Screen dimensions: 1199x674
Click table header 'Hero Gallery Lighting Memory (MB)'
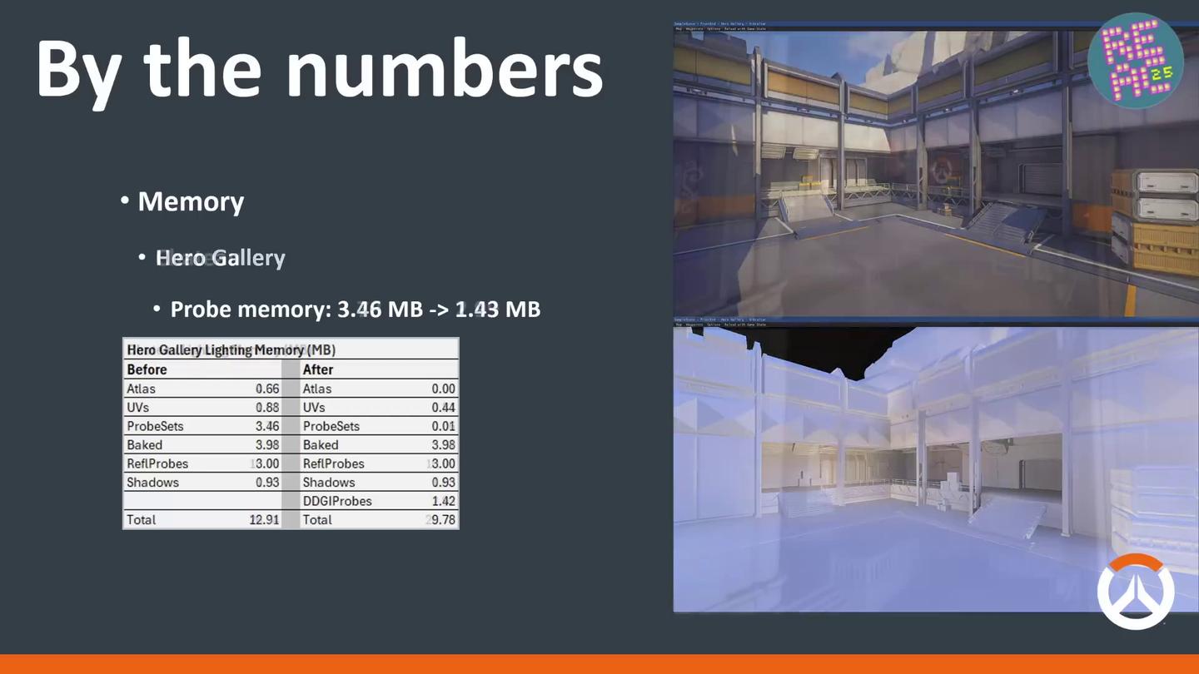tap(231, 349)
